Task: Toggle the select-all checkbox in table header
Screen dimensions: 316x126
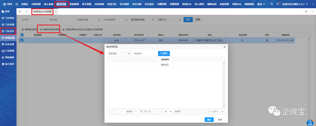Action: [x=22, y=35]
